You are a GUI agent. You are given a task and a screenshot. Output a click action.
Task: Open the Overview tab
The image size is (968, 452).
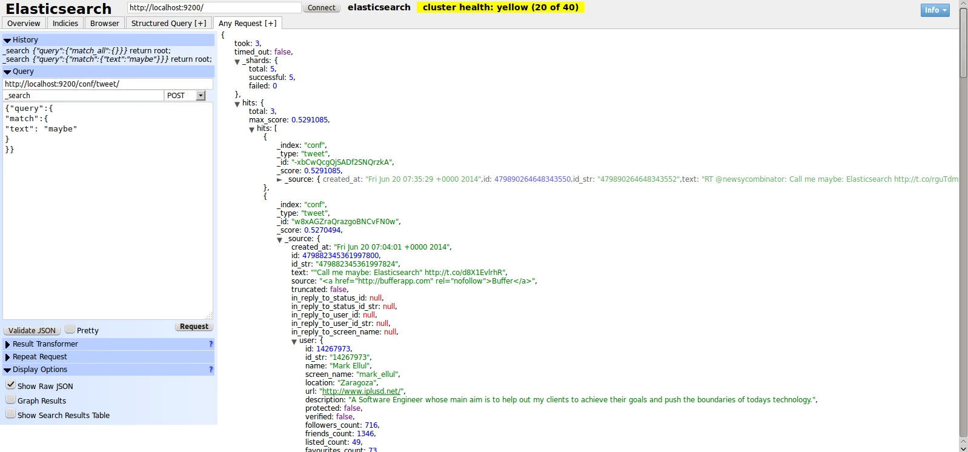pos(24,23)
